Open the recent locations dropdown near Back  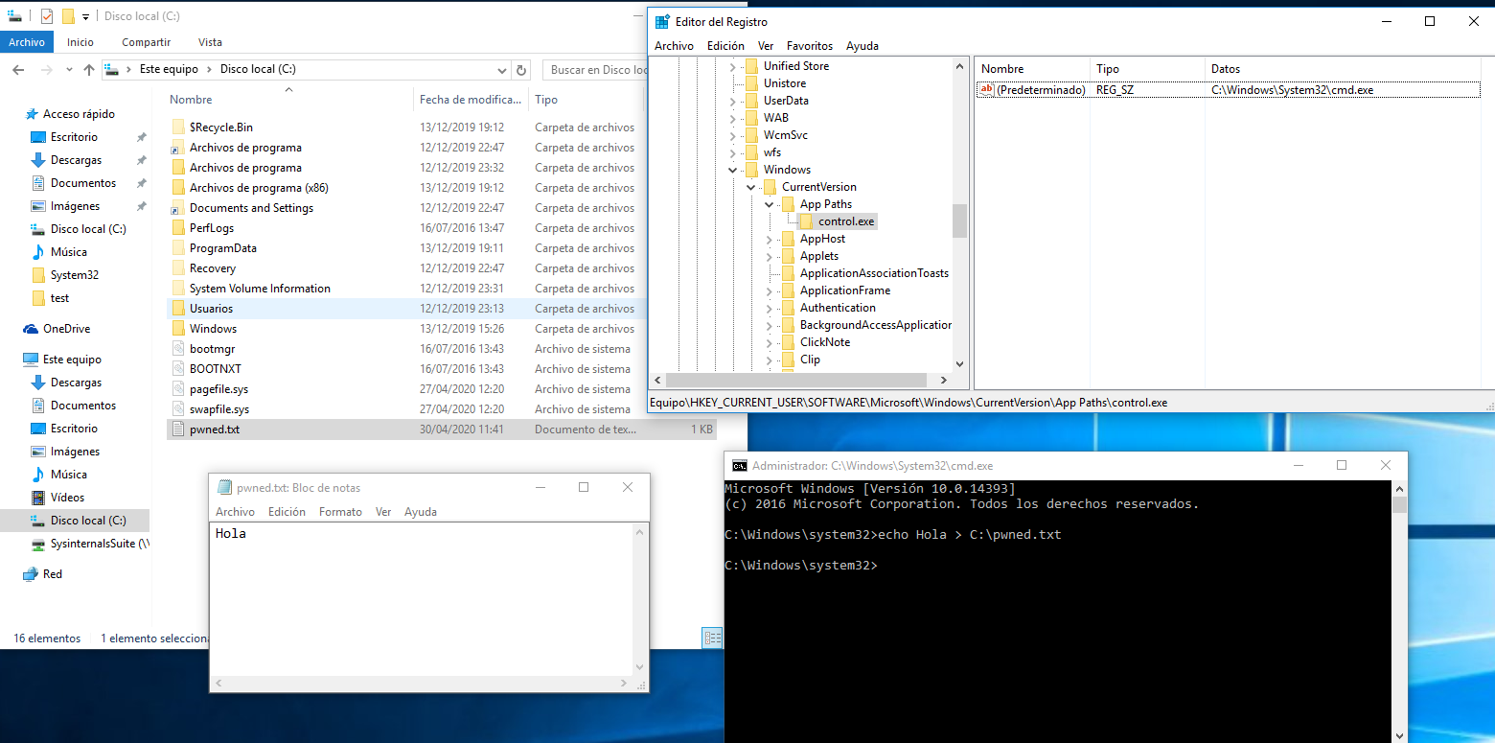pyautogui.click(x=68, y=70)
